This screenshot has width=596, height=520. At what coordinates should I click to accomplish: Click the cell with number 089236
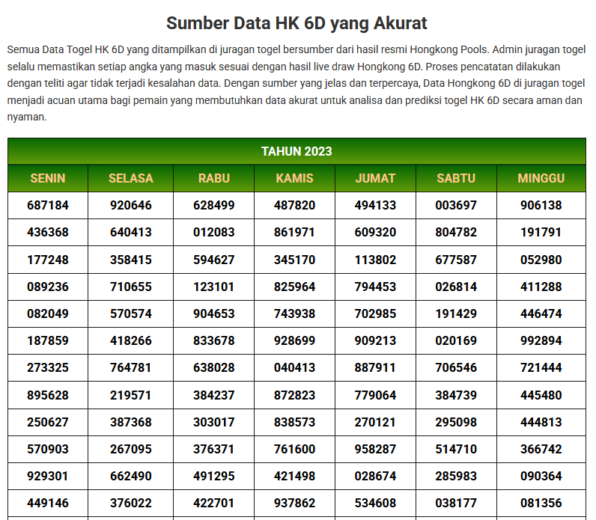pyautogui.click(x=48, y=287)
